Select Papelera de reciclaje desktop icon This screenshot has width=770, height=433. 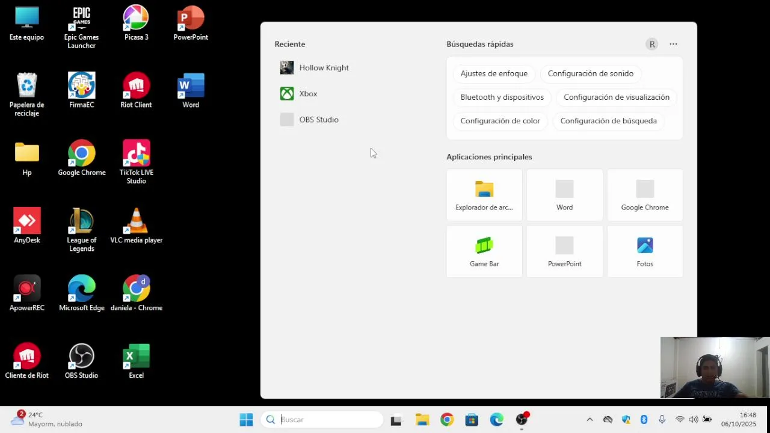tap(26, 95)
